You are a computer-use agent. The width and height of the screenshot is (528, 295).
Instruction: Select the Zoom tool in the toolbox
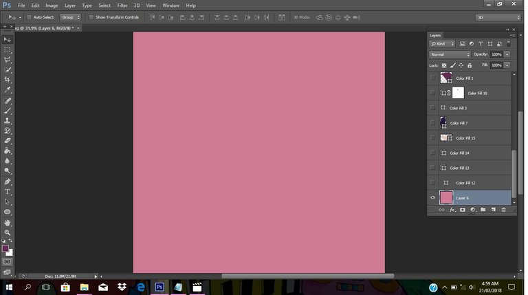[7, 232]
